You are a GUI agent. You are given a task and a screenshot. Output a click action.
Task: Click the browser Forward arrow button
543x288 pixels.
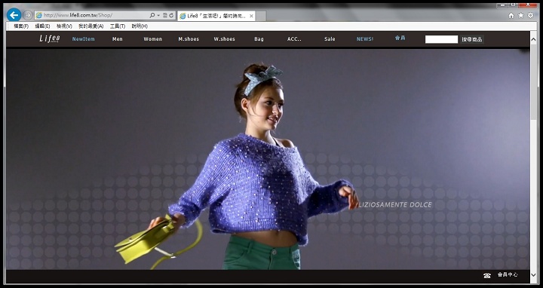pyautogui.click(x=28, y=15)
